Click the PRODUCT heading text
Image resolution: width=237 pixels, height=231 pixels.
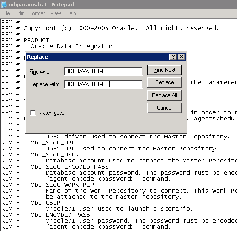point(36,40)
